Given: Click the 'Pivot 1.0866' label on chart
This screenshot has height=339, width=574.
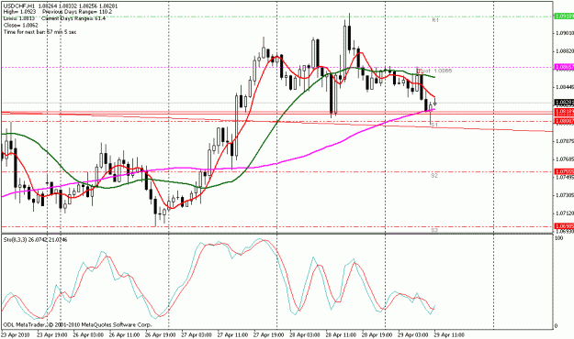Looking at the screenshot, I should 434,71.
